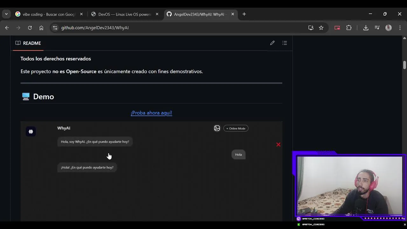
Task: Click the Todos los derechos reservados text
Action: coord(56,59)
